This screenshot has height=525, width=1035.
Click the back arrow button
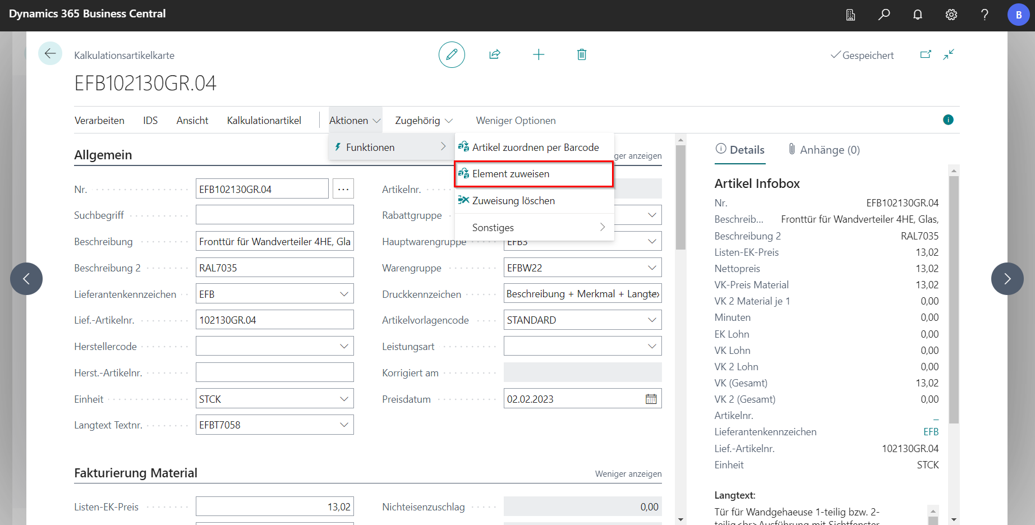(x=50, y=54)
